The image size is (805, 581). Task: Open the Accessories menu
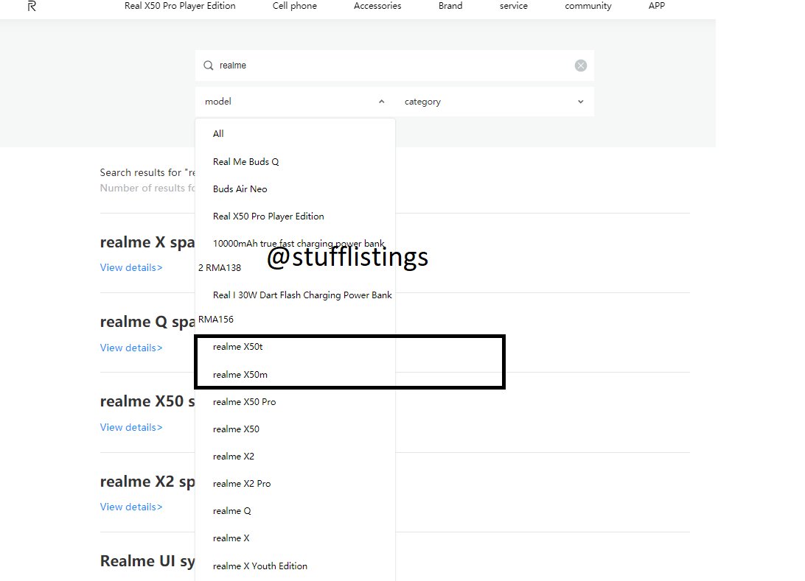pyautogui.click(x=377, y=6)
